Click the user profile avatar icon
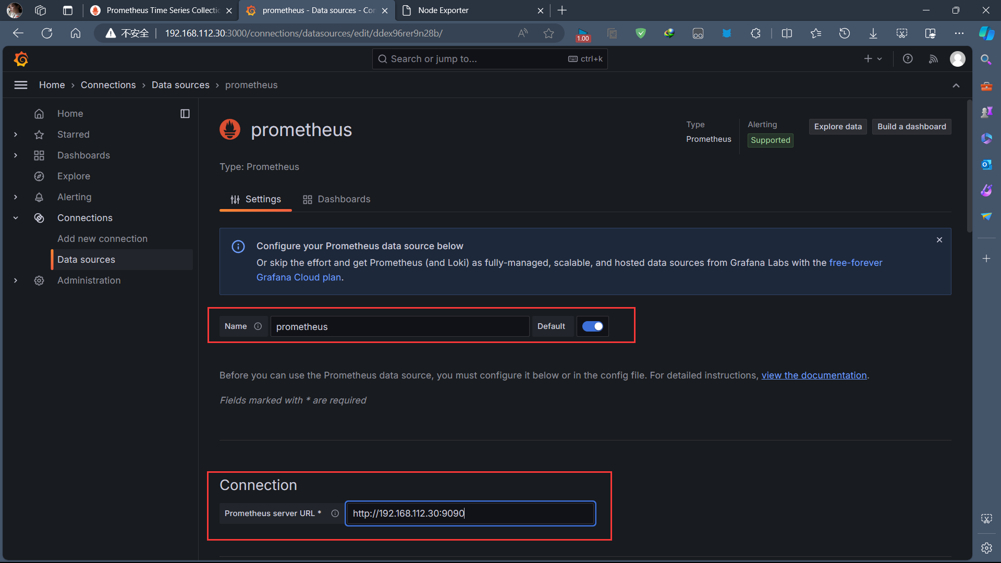 point(957,59)
